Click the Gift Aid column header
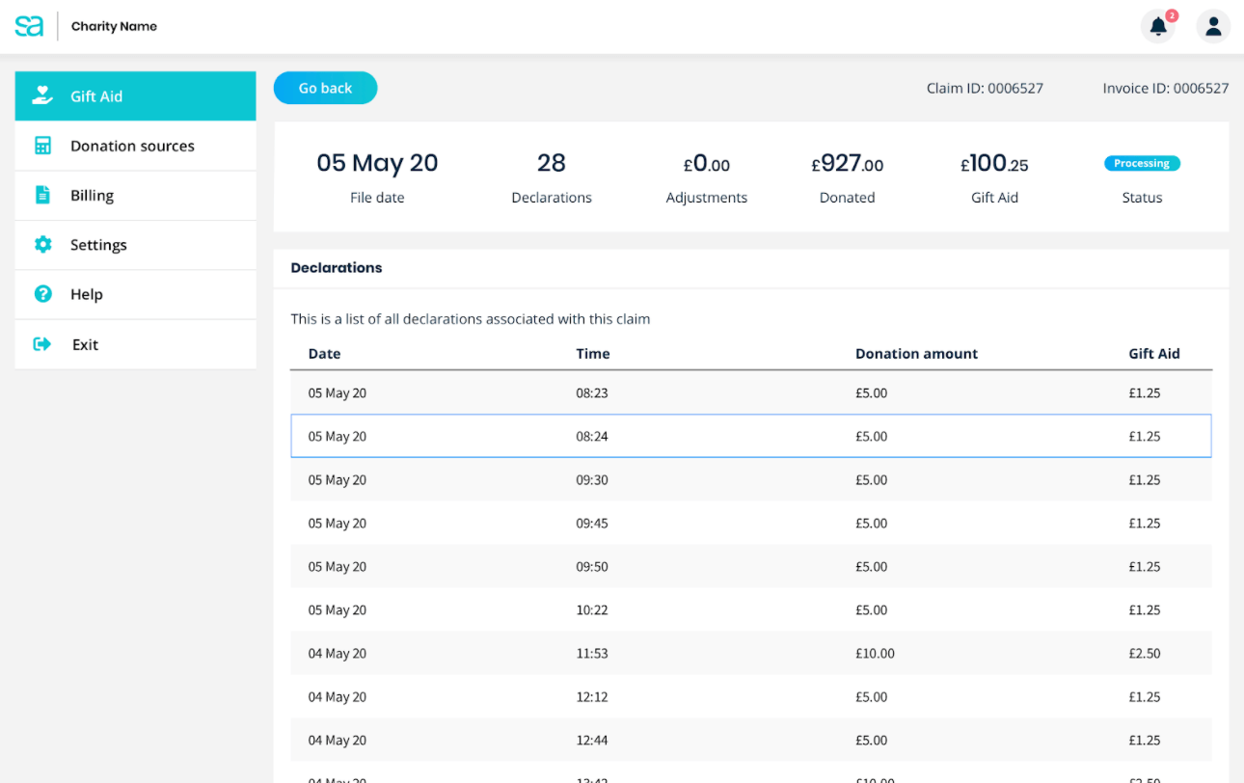This screenshot has height=783, width=1244. click(1153, 354)
